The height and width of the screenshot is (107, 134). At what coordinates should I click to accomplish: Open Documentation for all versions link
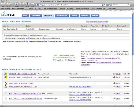97,22
